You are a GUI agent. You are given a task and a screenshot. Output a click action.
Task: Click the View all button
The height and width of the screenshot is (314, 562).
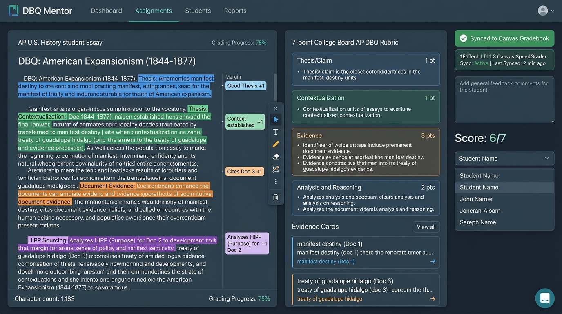[426, 227]
